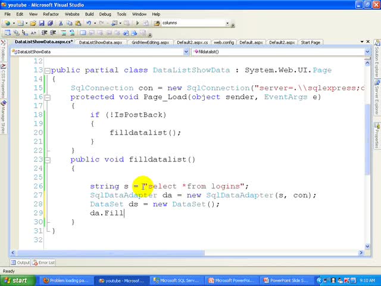Open the Tools menu
Screen dimensions: 381x286
(121, 14)
